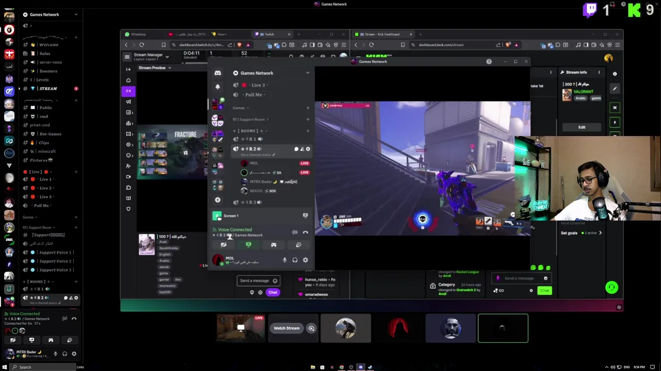The height and width of the screenshot is (371, 661).
Task: Focus the Windows taskbar Search box
Action: [x=43, y=367]
